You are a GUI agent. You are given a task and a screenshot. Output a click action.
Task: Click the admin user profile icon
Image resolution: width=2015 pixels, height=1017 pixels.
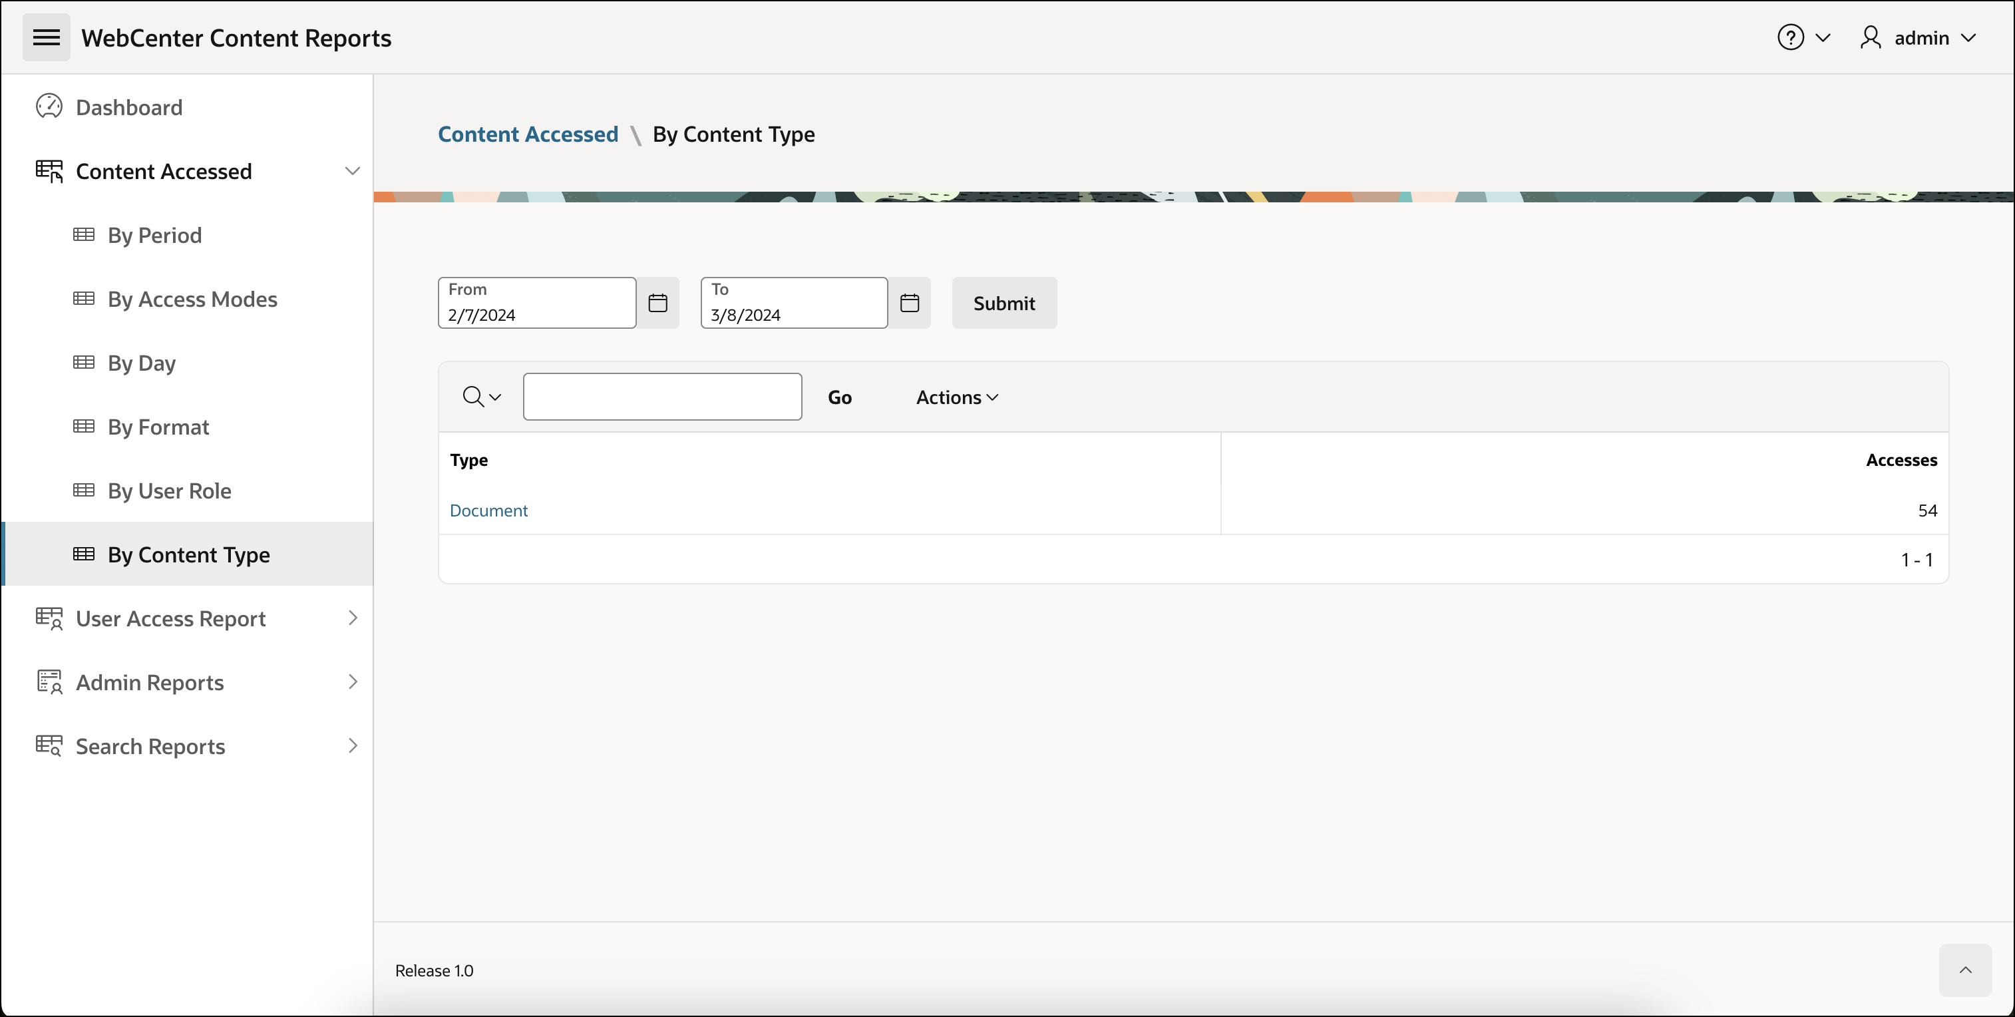[x=1871, y=37]
